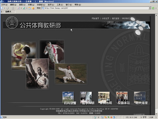Click the Back navigation arrow
This screenshot has width=158, height=119.
(7, 8)
